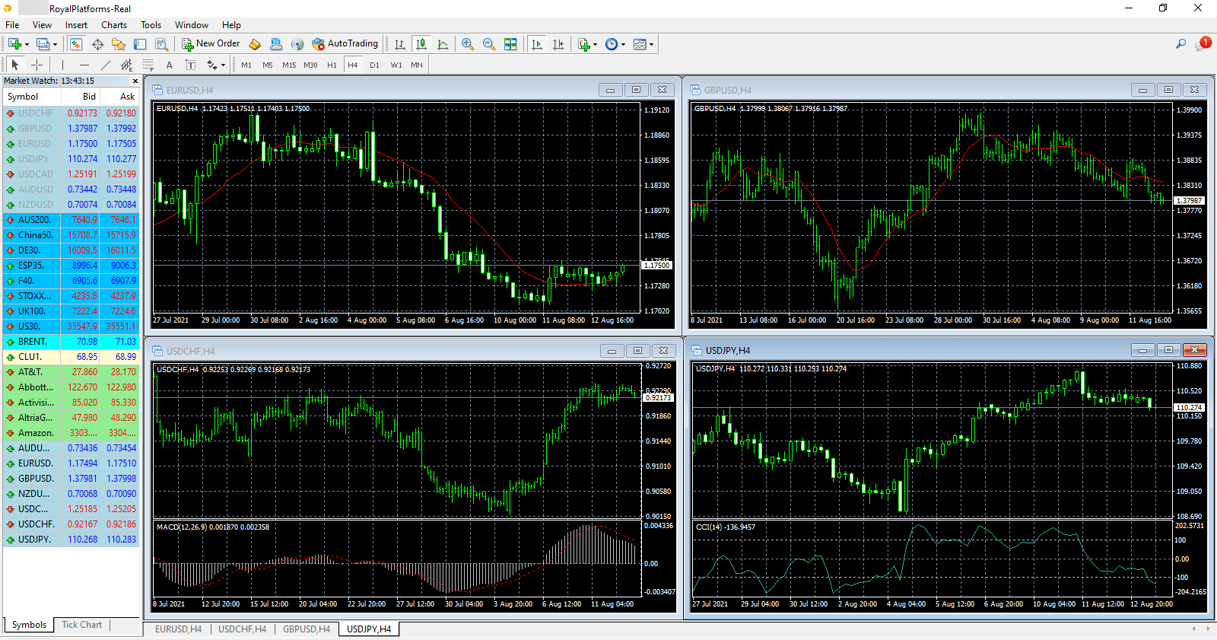Click the Signals toolbar icon

coord(297,44)
